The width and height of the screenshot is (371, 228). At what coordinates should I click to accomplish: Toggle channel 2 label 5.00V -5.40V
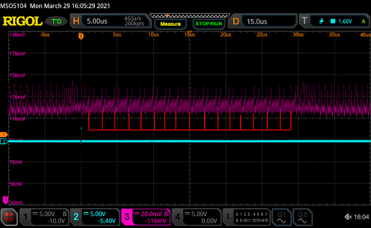tap(95, 217)
